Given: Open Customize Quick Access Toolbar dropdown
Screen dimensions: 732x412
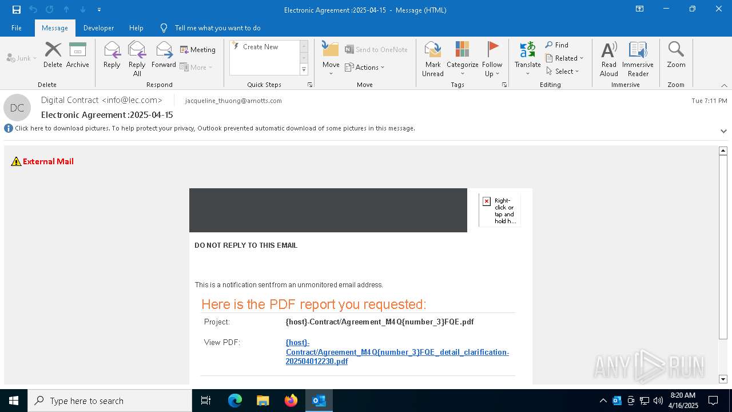Looking at the screenshot, I should click(x=99, y=10).
